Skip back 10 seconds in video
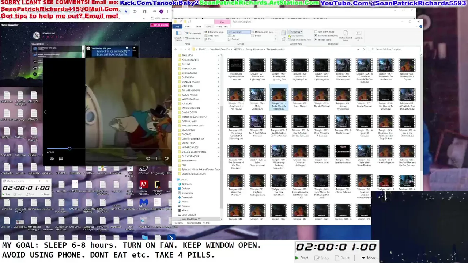The height and width of the screenshot is (263, 468). (148, 159)
